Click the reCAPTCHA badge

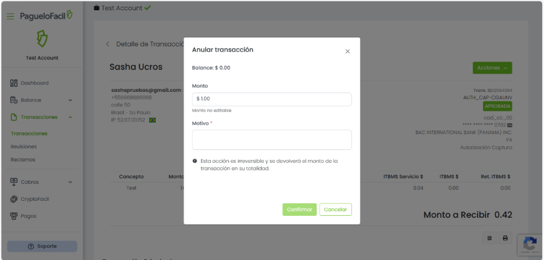[x=530, y=244]
